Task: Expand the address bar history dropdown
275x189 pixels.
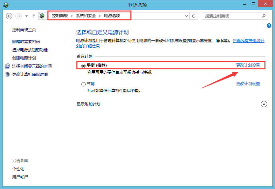Action: 187,16
